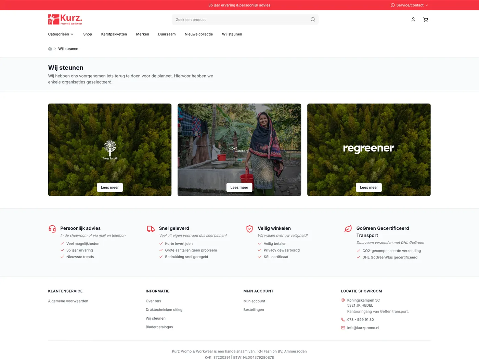This screenshot has height=359, width=479.
Task: Open Druktechnieken uitleg footer link
Action: click(164, 310)
